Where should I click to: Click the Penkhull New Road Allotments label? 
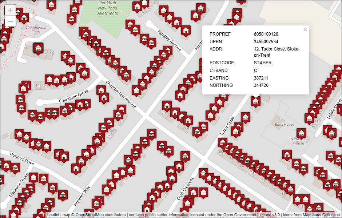pyautogui.click(x=108, y=8)
